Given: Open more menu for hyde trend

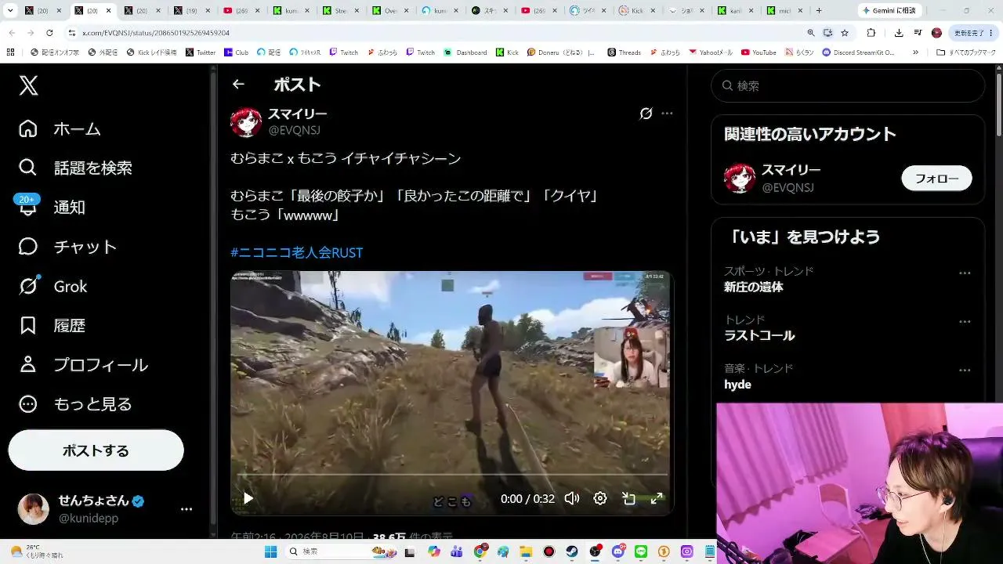Looking at the screenshot, I should coord(965,371).
